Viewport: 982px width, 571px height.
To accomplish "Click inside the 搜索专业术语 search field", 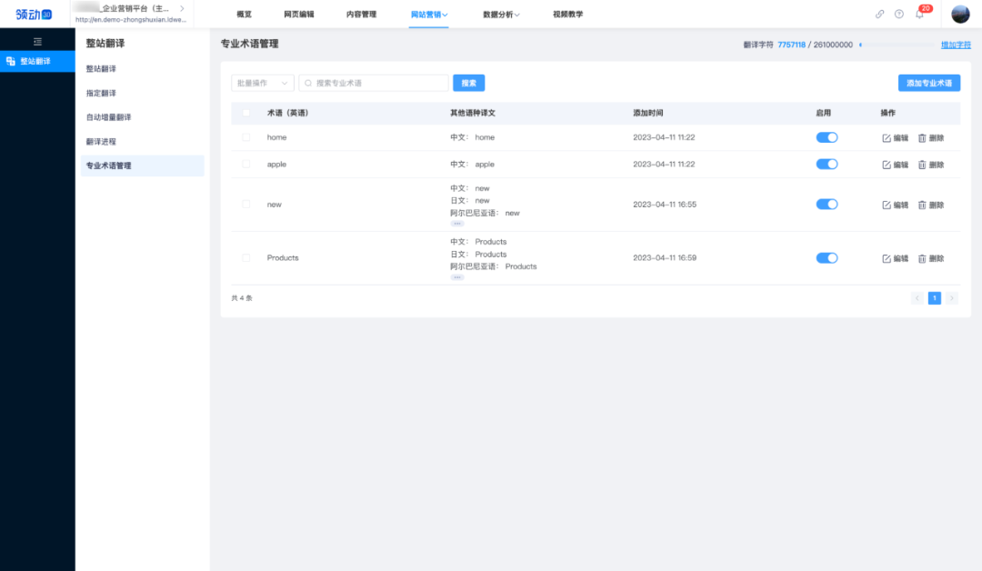I will [373, 82].
